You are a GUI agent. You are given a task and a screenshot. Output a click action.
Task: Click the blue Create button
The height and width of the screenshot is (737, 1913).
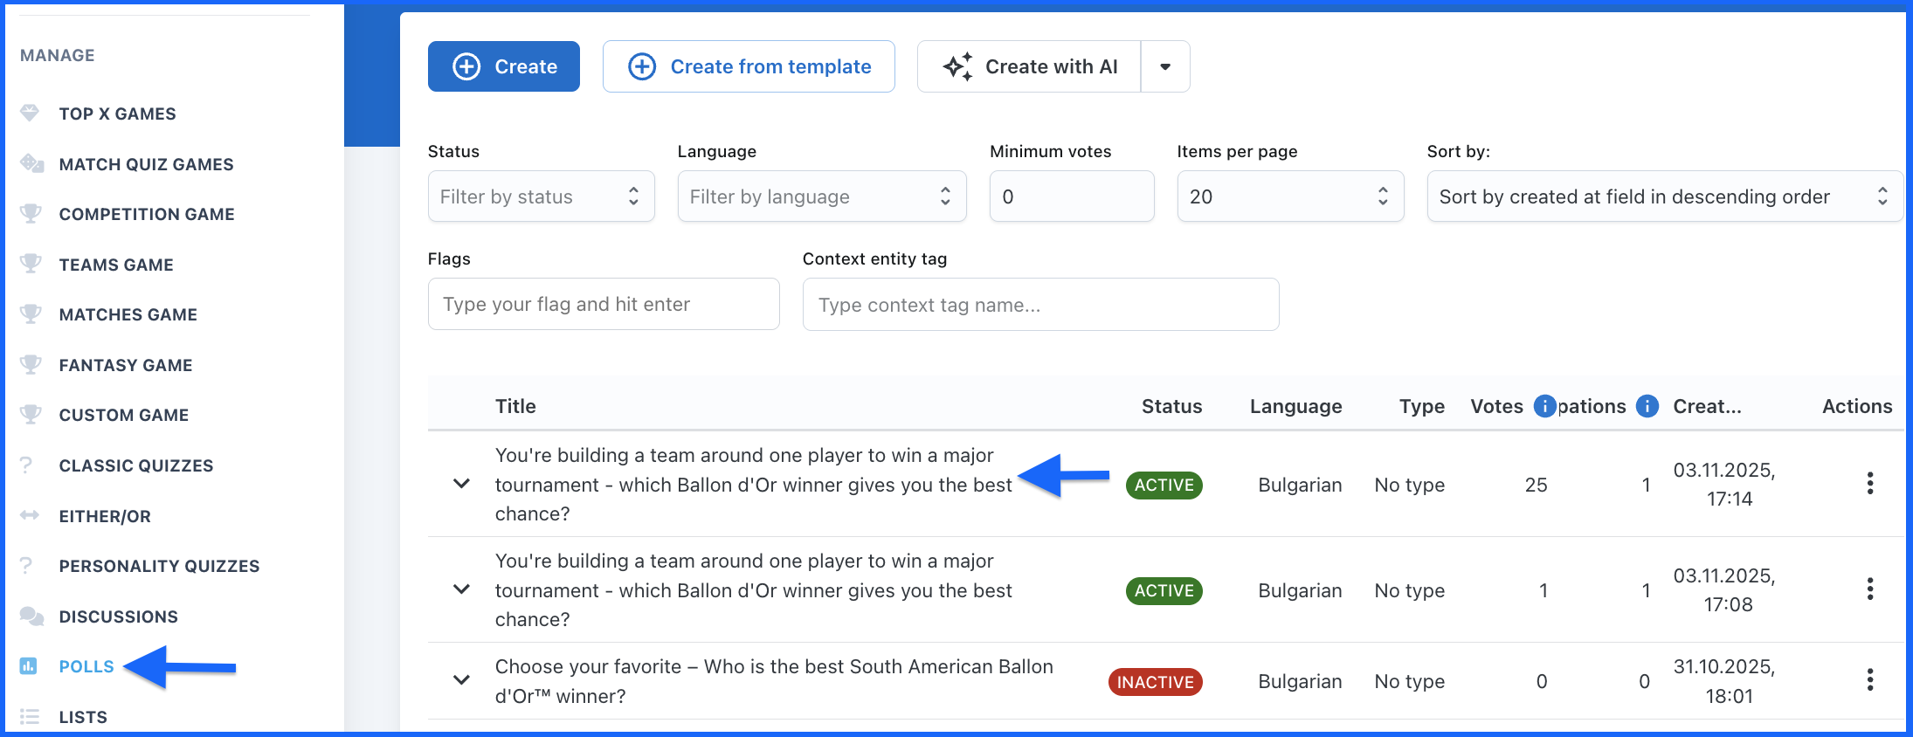tap(504, 66)
